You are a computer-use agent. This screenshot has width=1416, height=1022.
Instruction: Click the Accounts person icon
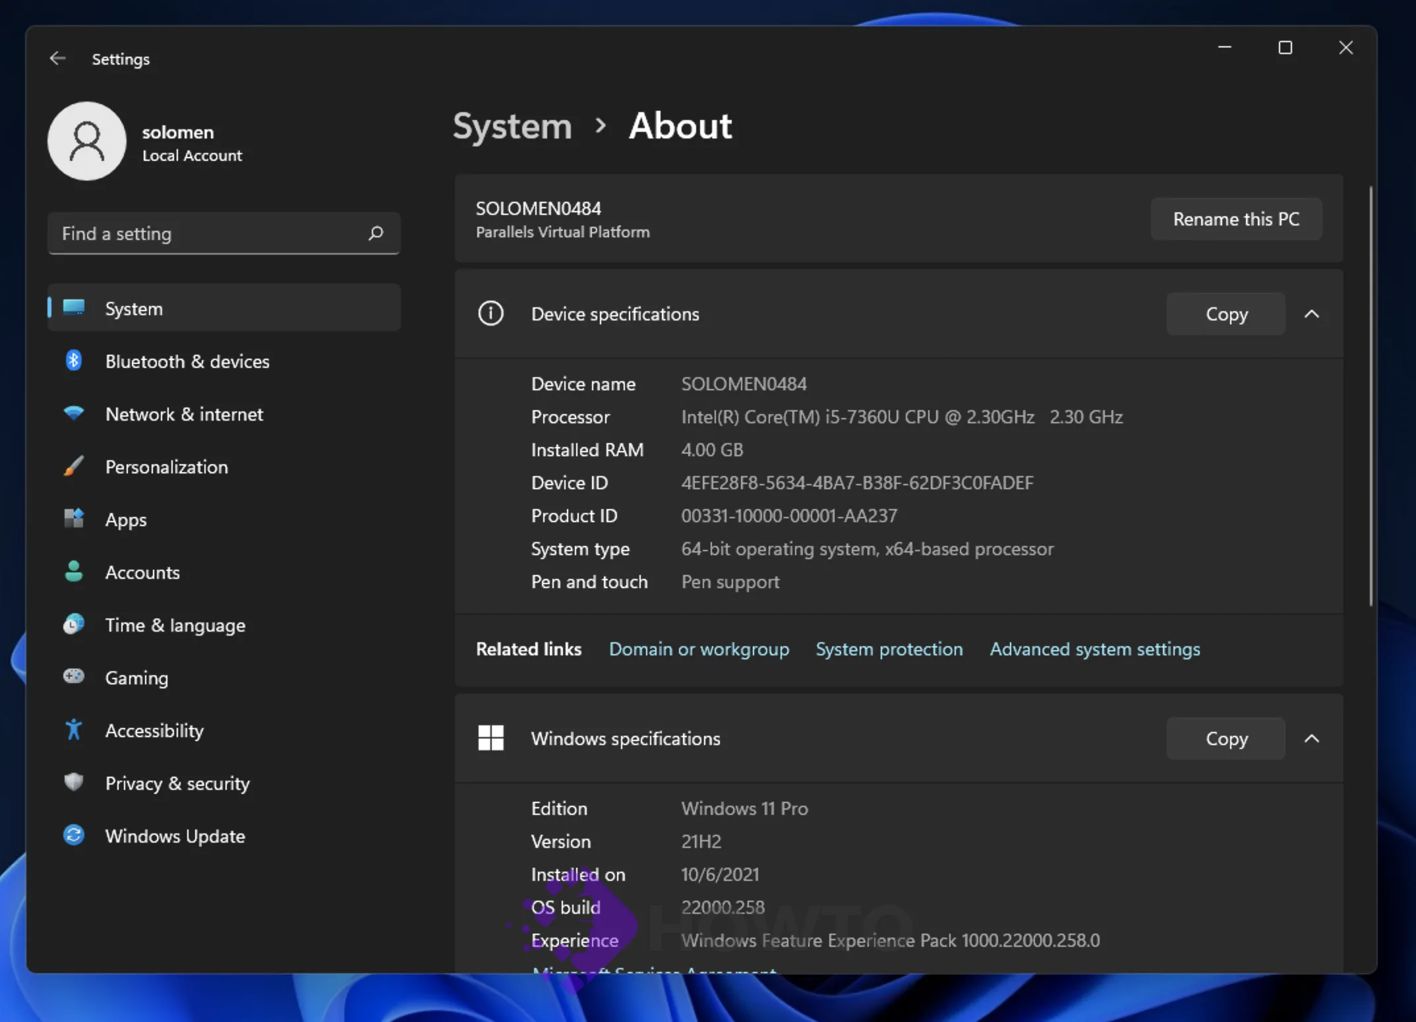pos(74,572)
